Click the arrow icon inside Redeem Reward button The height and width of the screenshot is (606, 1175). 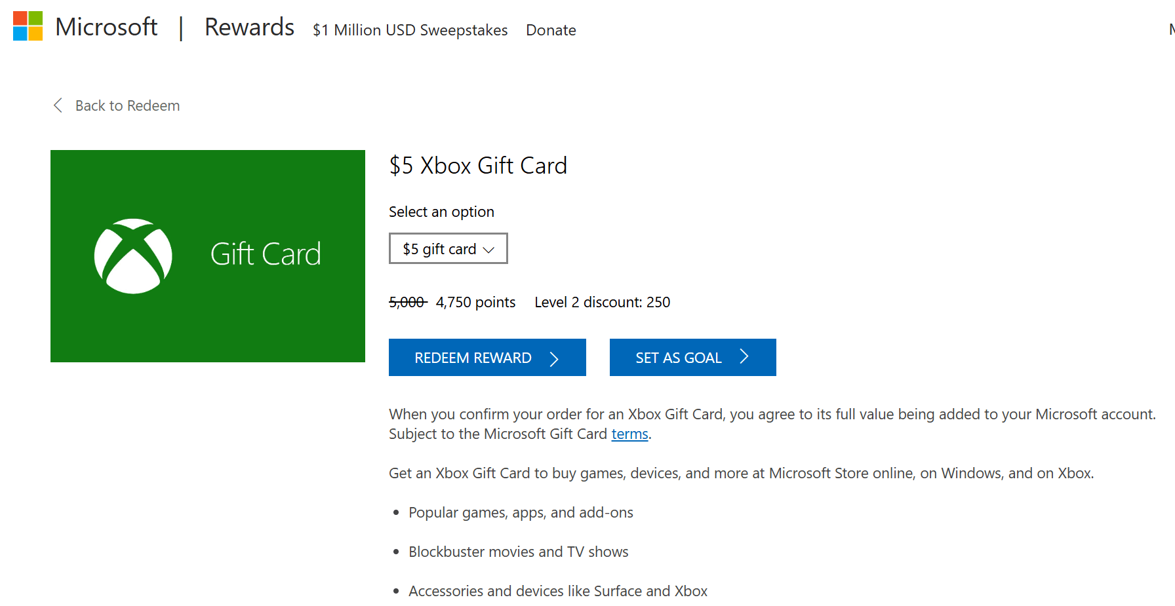click(555, 358)
